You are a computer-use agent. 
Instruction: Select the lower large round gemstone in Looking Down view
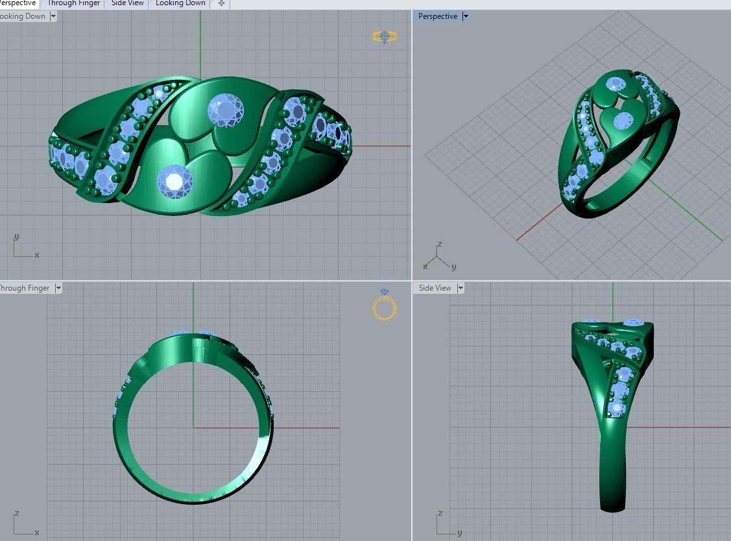pyautogui.click(x=174, y=182)
